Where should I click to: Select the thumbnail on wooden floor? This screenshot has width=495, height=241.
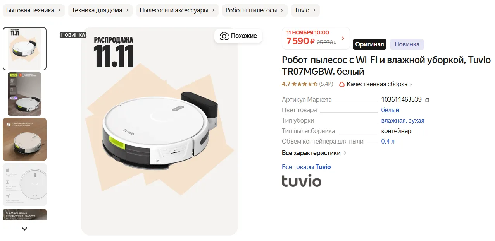coord(24,139)
